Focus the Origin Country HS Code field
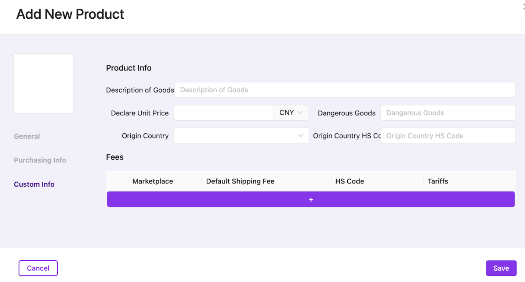Image resolution: width=525 pixels, height=282 pixels. pos(448,136)
